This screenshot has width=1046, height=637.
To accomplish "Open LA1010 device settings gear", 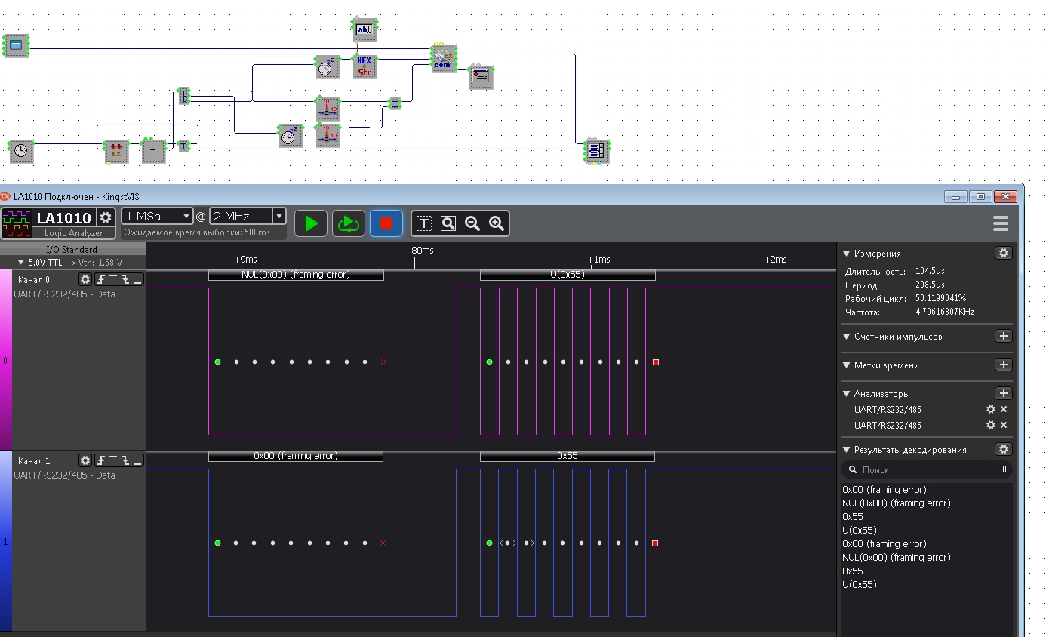I will 106,217.
